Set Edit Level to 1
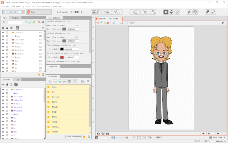The height and width of the screenshot is (143, 228). [71, 12]
